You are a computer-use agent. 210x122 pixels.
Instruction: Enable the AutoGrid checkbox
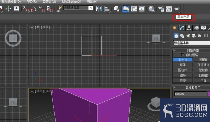(182, 55)
